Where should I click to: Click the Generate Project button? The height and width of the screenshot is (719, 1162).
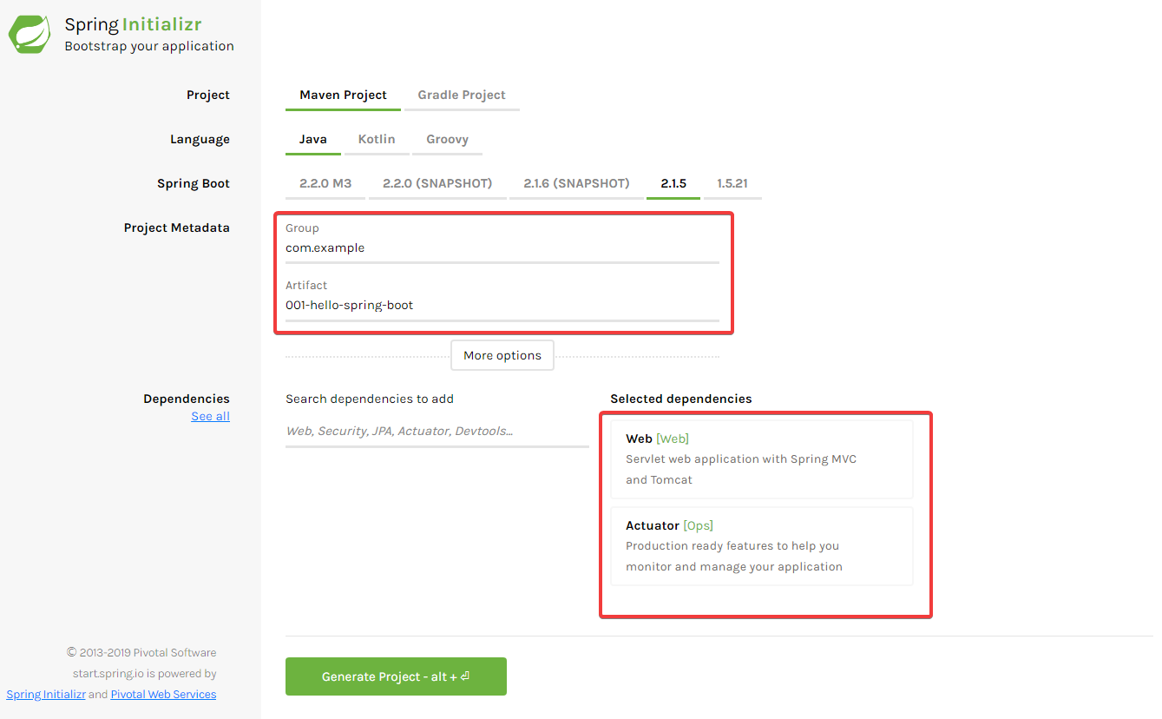tap(396, 676)
